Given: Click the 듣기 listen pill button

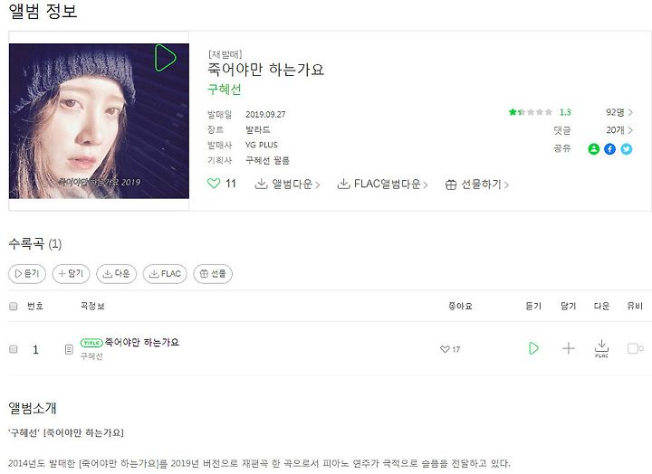Looking at the screenshot, I should tap(27, 274).
